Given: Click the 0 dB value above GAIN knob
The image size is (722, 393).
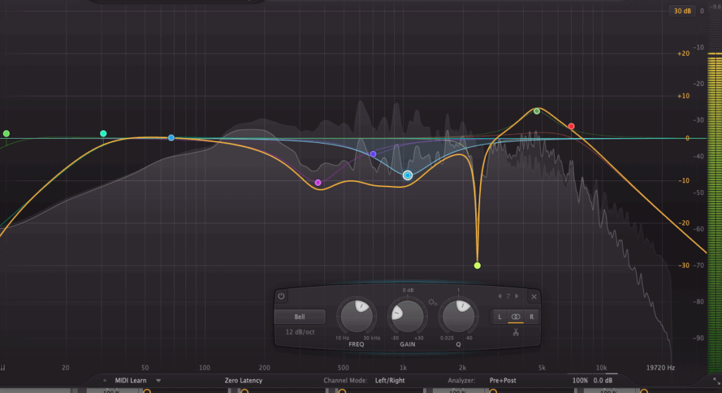Looking at the screenshot, I should pos(408,290).
